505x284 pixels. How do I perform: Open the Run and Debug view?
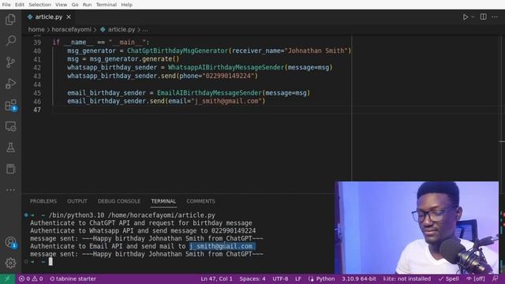(x=10, y=84)
